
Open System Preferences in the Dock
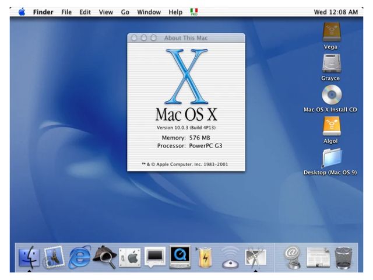pyautogui.click(x=130, y=257)
